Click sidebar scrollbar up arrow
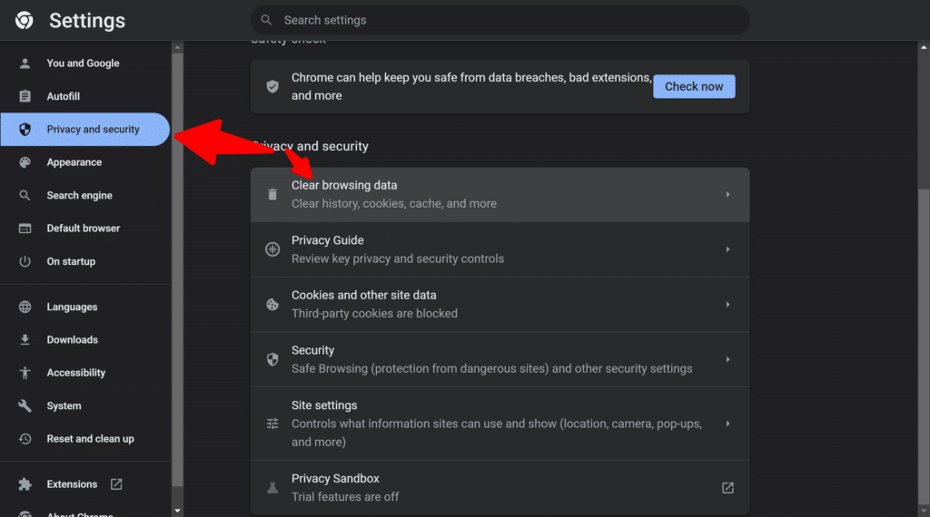The image size is (930, 517). pos(177,47)
